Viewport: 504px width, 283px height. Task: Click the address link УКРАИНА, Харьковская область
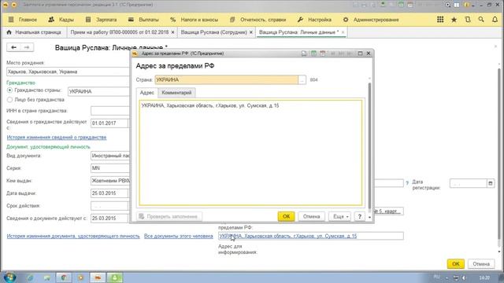point(288,236)
